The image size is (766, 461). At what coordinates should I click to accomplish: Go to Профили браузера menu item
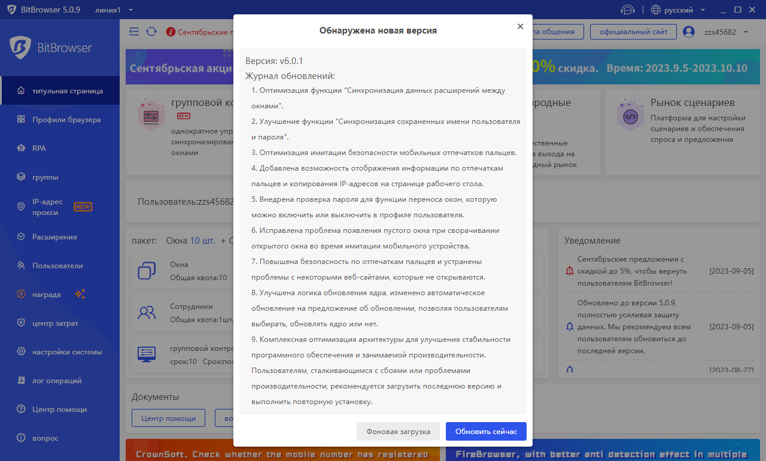(60, 120)
